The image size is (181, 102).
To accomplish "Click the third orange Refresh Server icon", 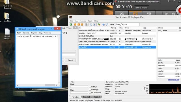I will coord(82,24).
